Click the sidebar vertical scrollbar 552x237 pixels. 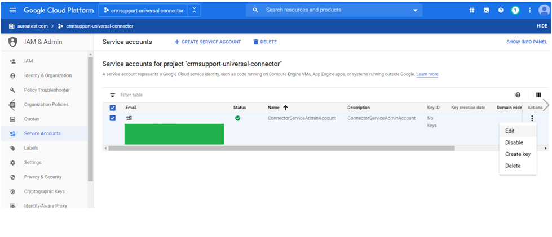90,119
